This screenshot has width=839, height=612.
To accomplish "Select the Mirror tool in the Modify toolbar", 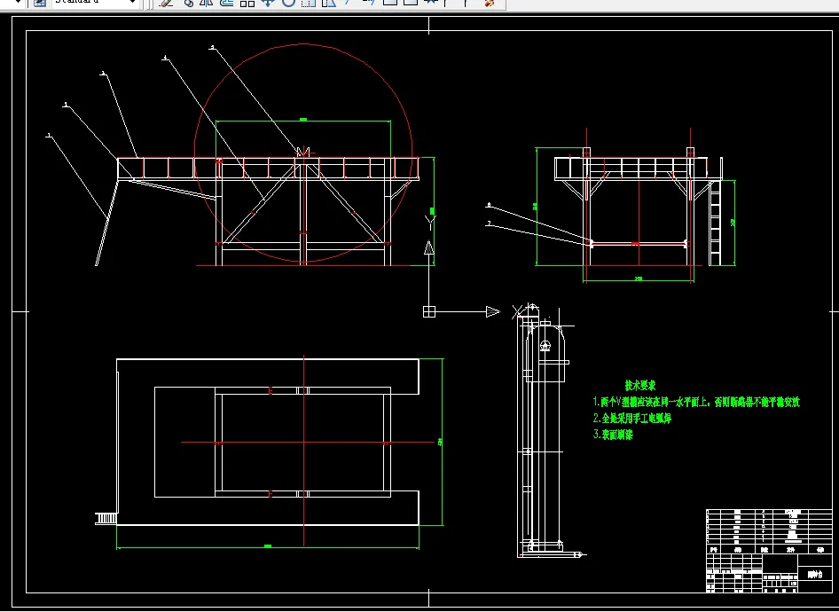I will pyautogui.click(x=206, y=3).
